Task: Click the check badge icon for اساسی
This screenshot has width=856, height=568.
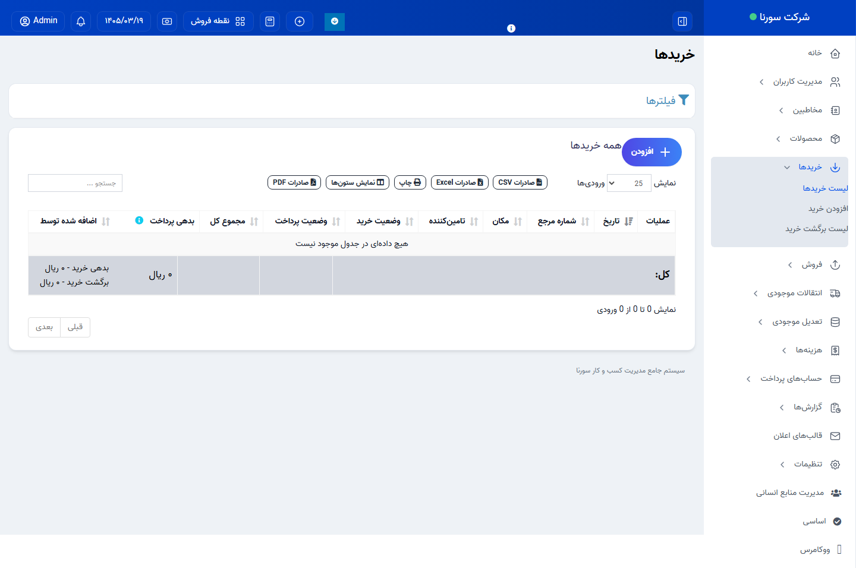Action: pos(837,522)
